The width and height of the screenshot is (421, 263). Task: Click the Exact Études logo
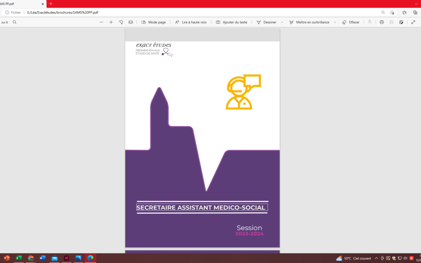[154, 49]
